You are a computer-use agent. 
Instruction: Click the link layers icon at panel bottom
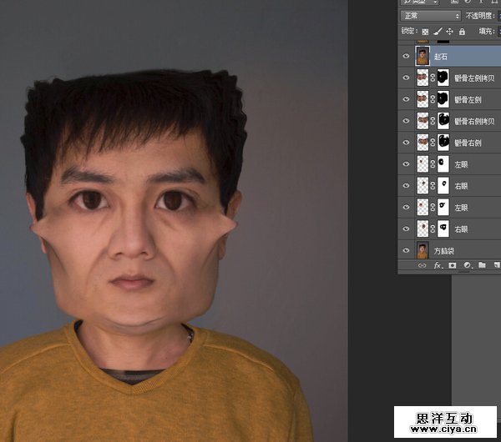coord(422,265)
